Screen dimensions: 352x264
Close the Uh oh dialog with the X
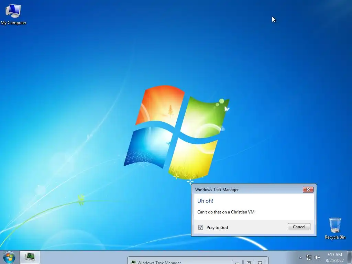pos(308,190)
